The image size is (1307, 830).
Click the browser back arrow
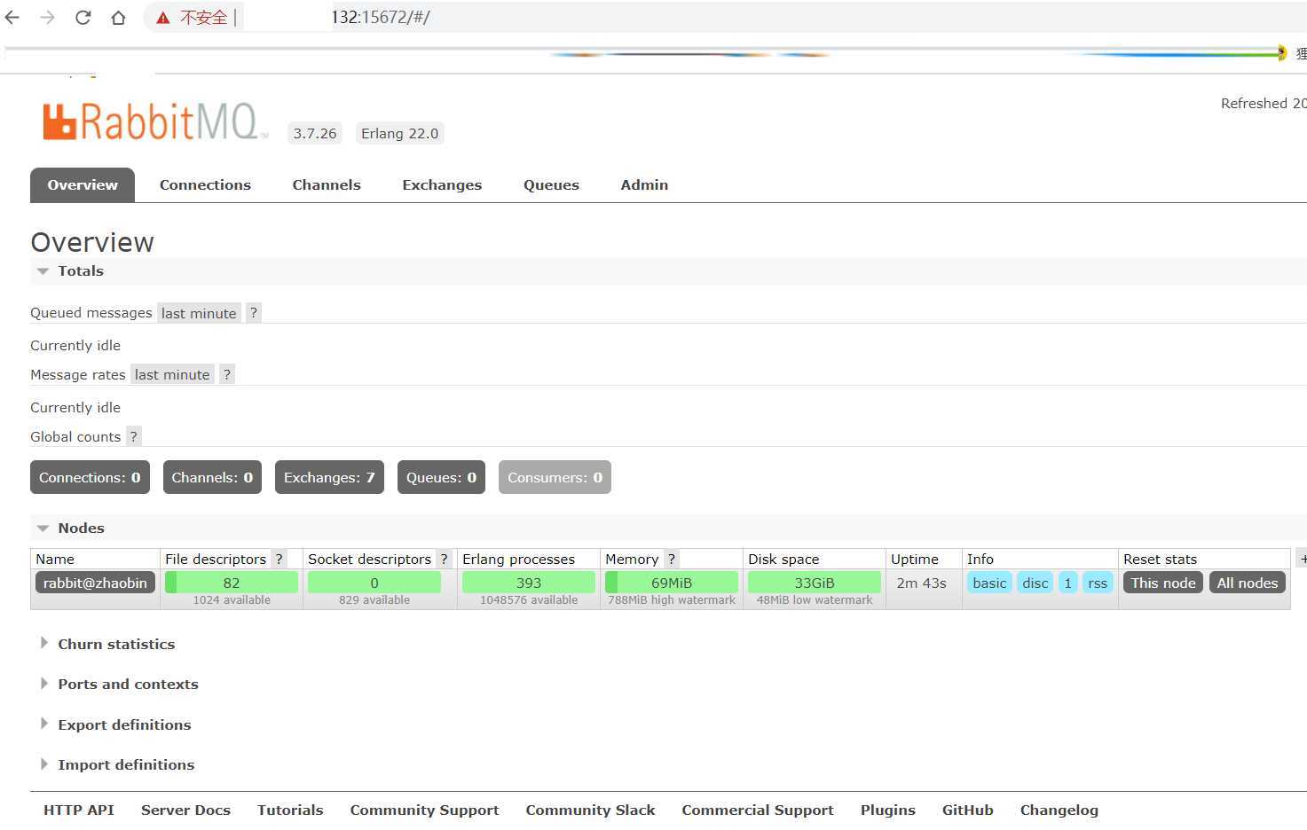tap(12, 18)
